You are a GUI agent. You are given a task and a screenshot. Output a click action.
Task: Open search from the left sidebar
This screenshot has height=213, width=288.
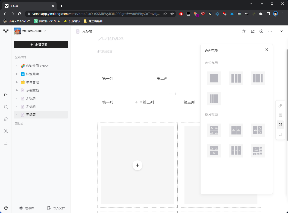[6, 107]
